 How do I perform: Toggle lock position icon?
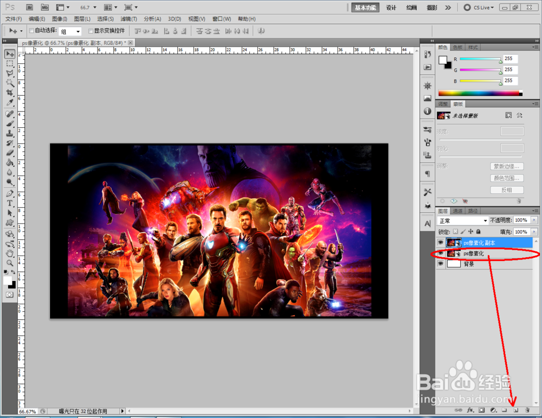point(471,231)
